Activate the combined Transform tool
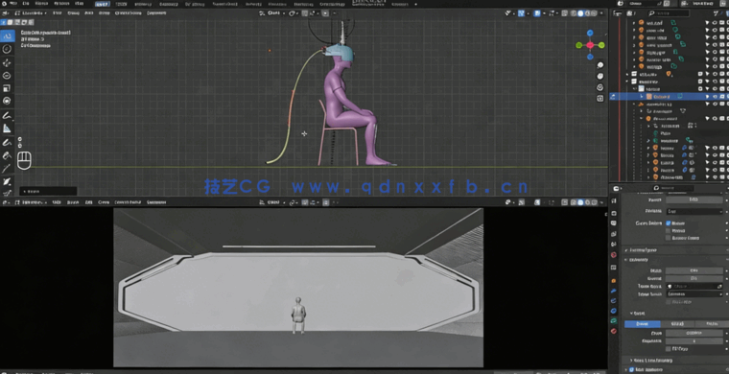This screenshot has width=729, height=374. point(8,101)
